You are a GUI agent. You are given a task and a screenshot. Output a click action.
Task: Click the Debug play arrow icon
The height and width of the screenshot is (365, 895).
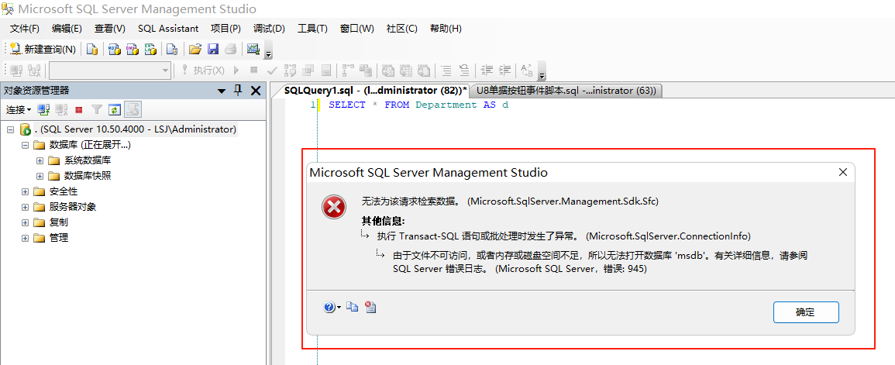tap(236, 71)
